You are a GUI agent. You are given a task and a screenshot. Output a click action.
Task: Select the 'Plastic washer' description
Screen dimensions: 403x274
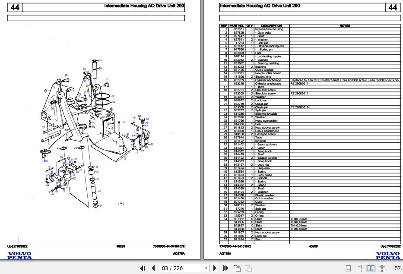pyautogui.click(x=265, y=195)
